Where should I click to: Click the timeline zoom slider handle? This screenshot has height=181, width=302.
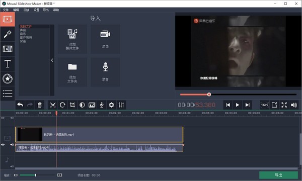click(35, 175)
